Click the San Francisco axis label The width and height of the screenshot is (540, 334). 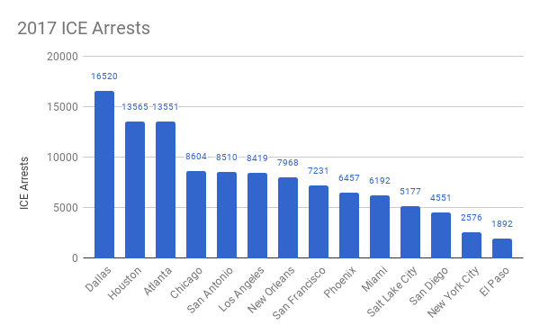[x=299, y=293]
